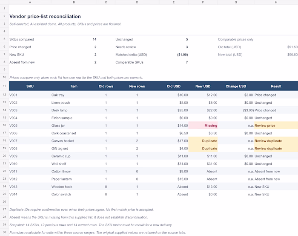Click the Matched delta value ($1.00)
This screenshot has width=298, height=236.
coord(183,55)
